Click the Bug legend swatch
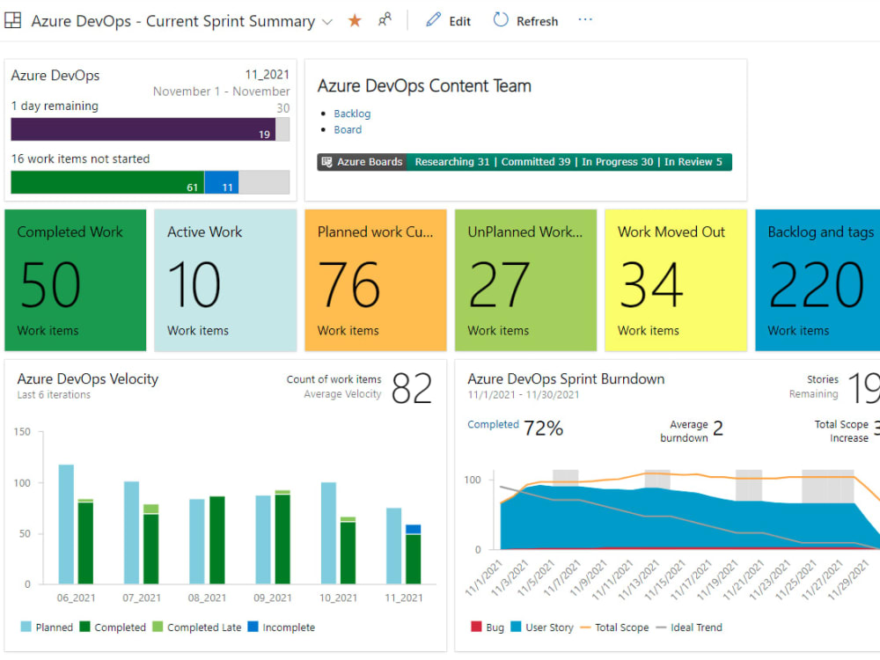The width and height of the screenshot is (880, 660). click(x=476, y=627)
